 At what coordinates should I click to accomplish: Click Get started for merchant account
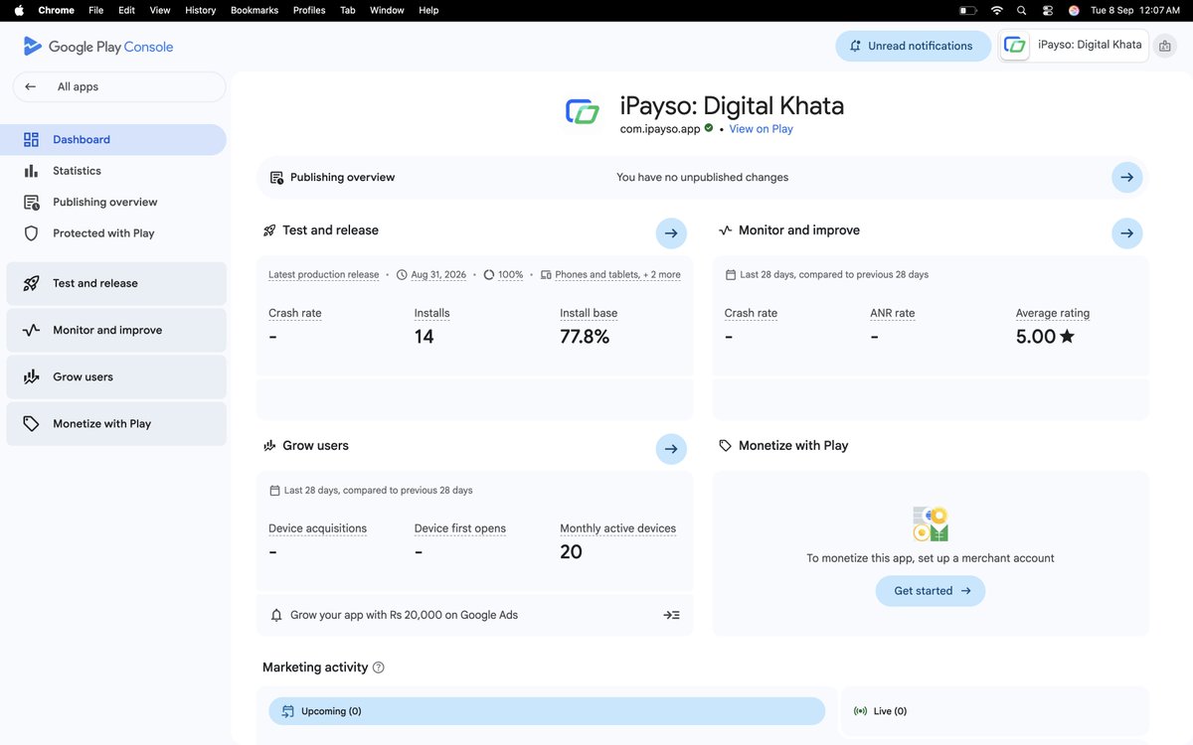931,591
